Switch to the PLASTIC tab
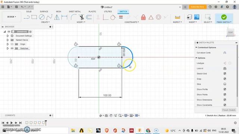The height and width of the screenshot is (134, 239). pyautogui.click(x=92, y=12)
